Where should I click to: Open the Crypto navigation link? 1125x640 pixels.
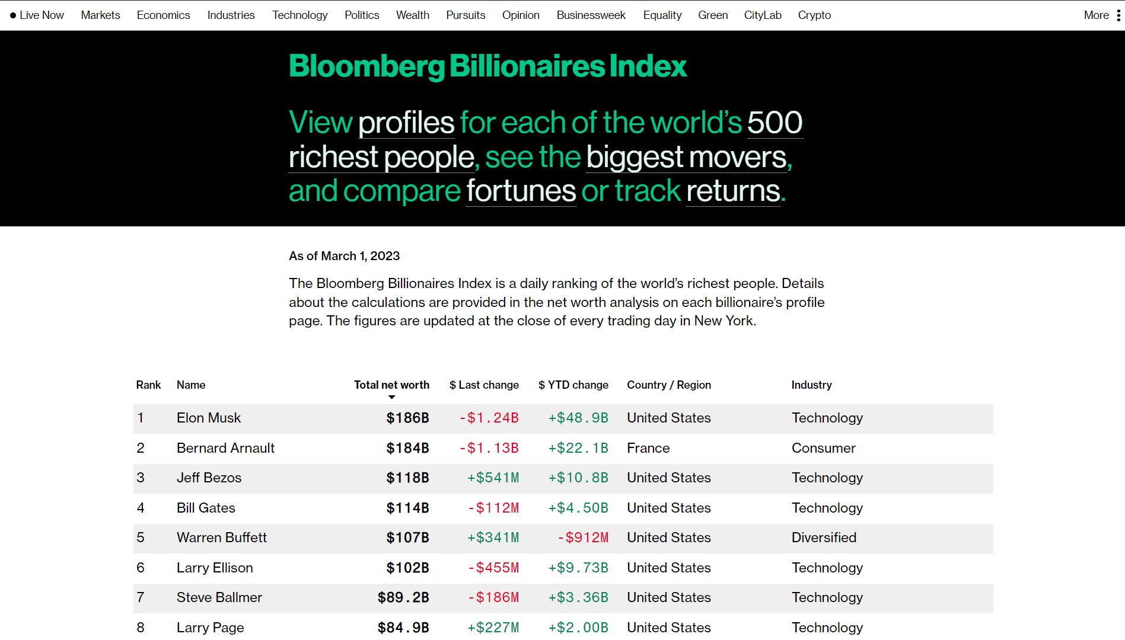[814, 15]
